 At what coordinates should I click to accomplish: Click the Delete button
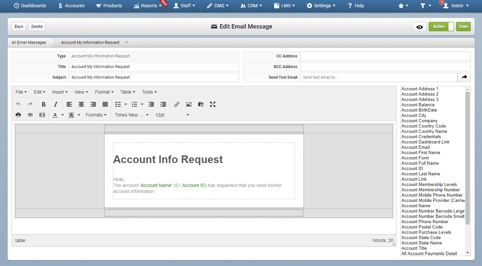pos(37,27)
